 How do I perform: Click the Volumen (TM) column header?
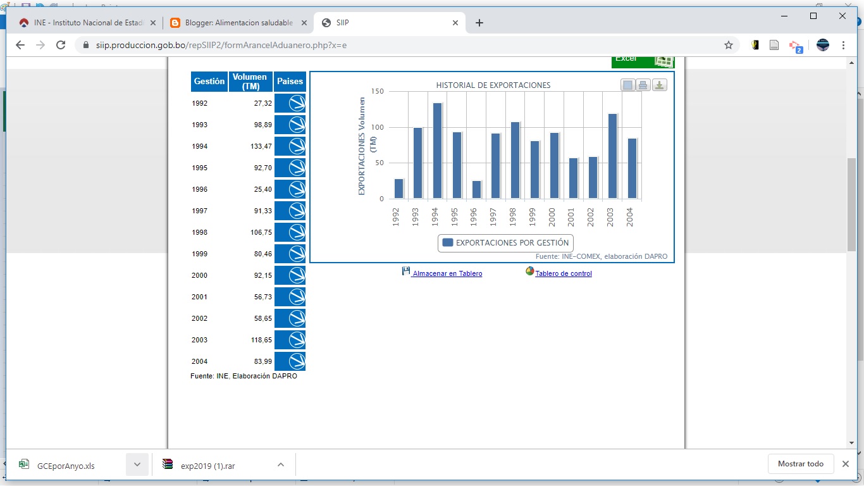click(x=251, y=82)
